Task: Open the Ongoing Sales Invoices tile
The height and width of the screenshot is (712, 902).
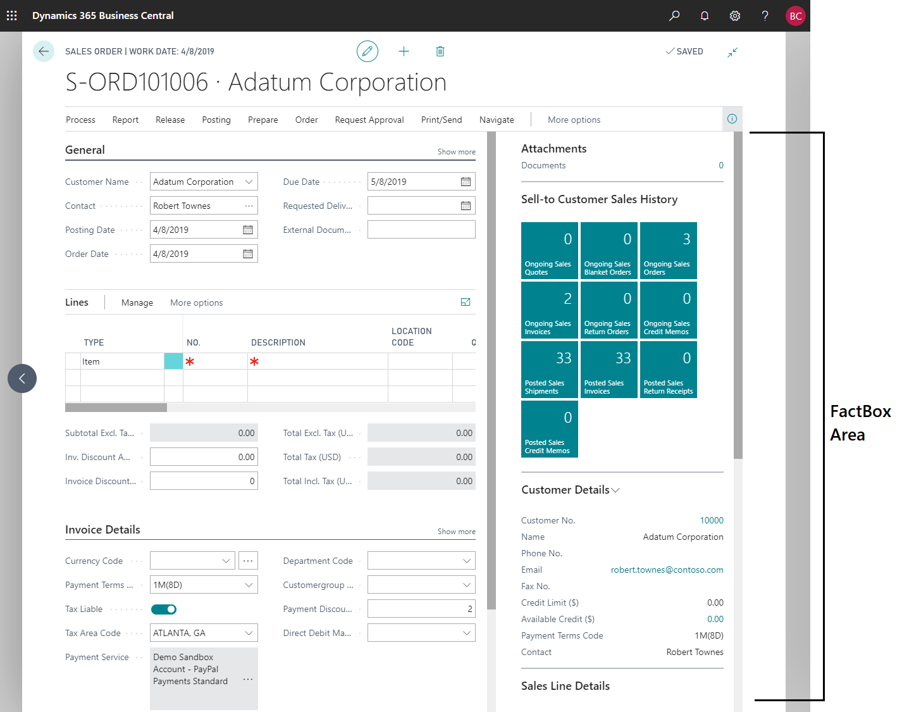Action: point(550,310)
